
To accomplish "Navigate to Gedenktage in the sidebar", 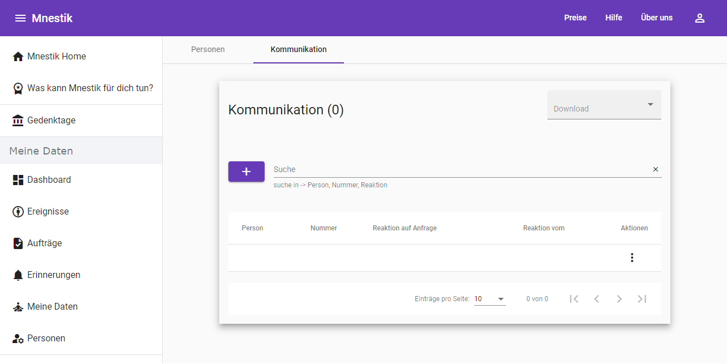I will (x=51, y=121).
